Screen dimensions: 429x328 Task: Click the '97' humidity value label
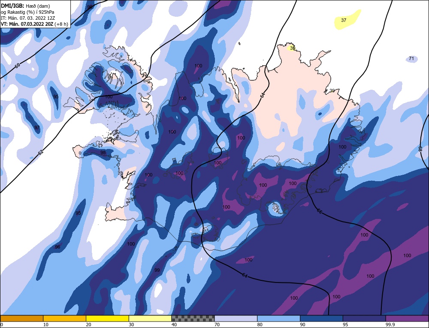coord(37,128)
